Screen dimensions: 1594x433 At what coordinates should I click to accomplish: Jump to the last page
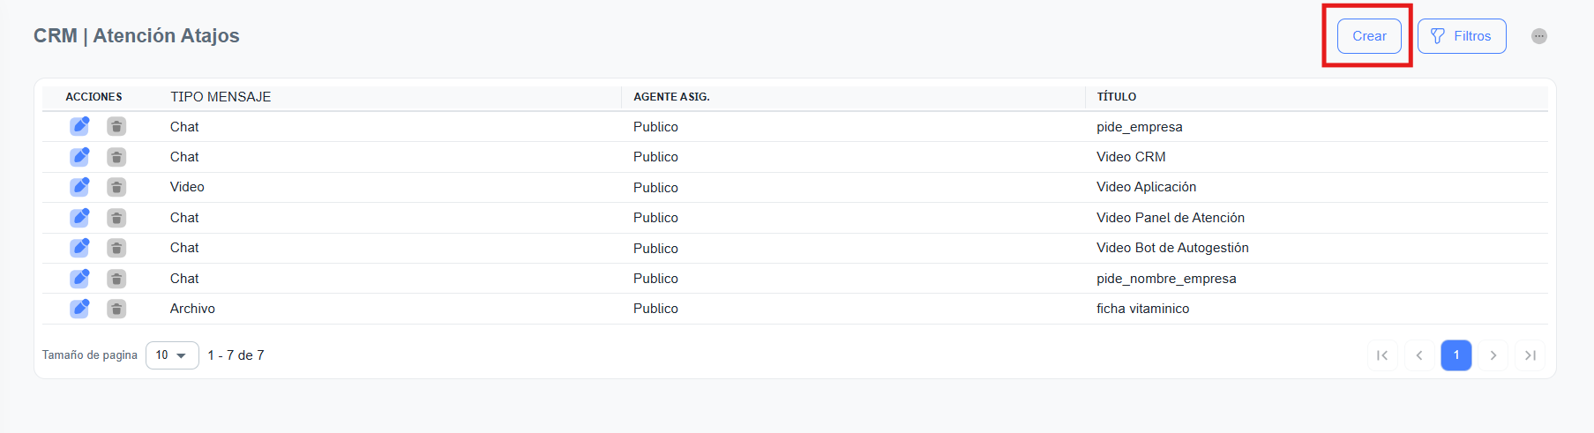point(1530,355)
